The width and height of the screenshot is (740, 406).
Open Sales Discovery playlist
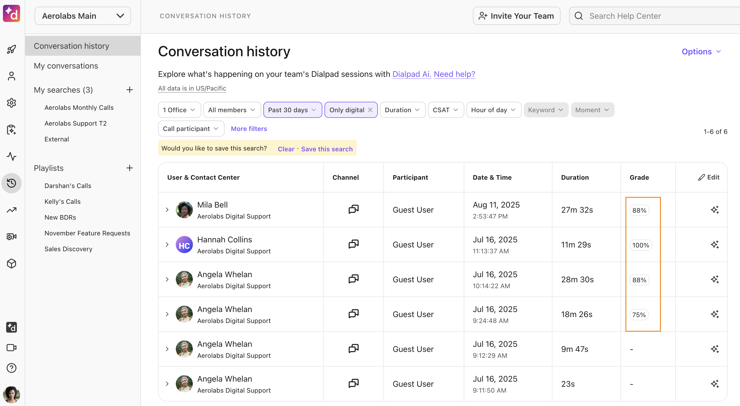pos(68,249)
